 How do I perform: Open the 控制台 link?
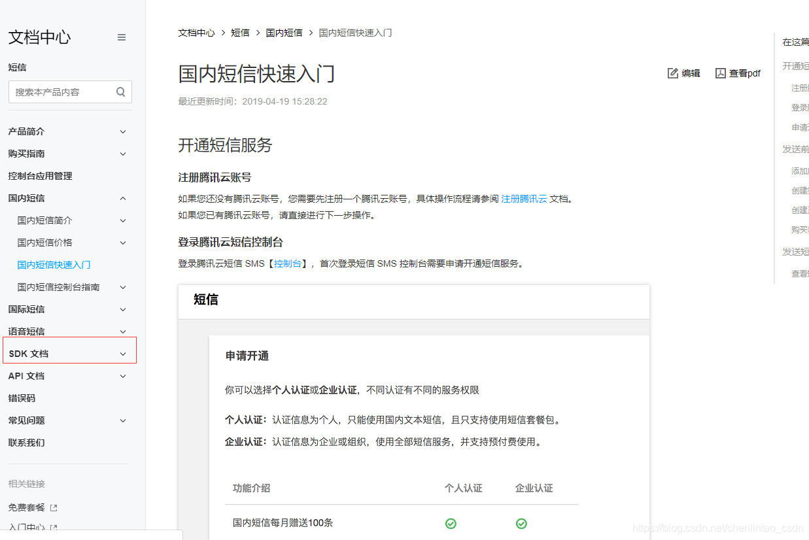click(x=288, y=263)
